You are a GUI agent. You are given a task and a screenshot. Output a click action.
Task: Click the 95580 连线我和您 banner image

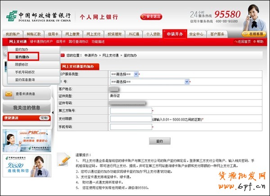(x=27, y=168)
